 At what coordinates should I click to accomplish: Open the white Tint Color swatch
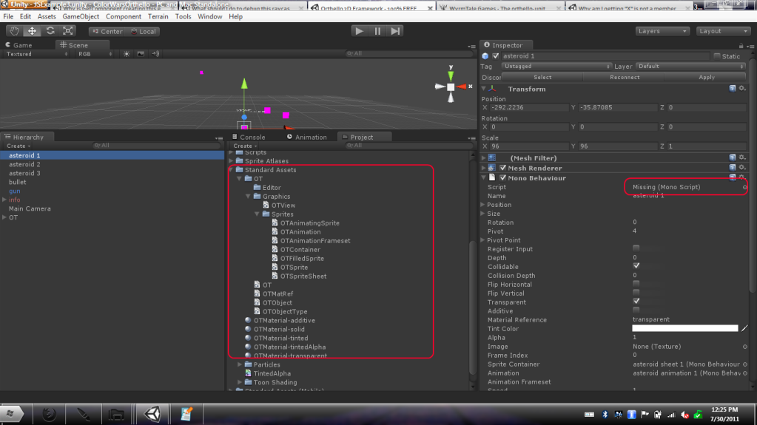pos(685,328)
